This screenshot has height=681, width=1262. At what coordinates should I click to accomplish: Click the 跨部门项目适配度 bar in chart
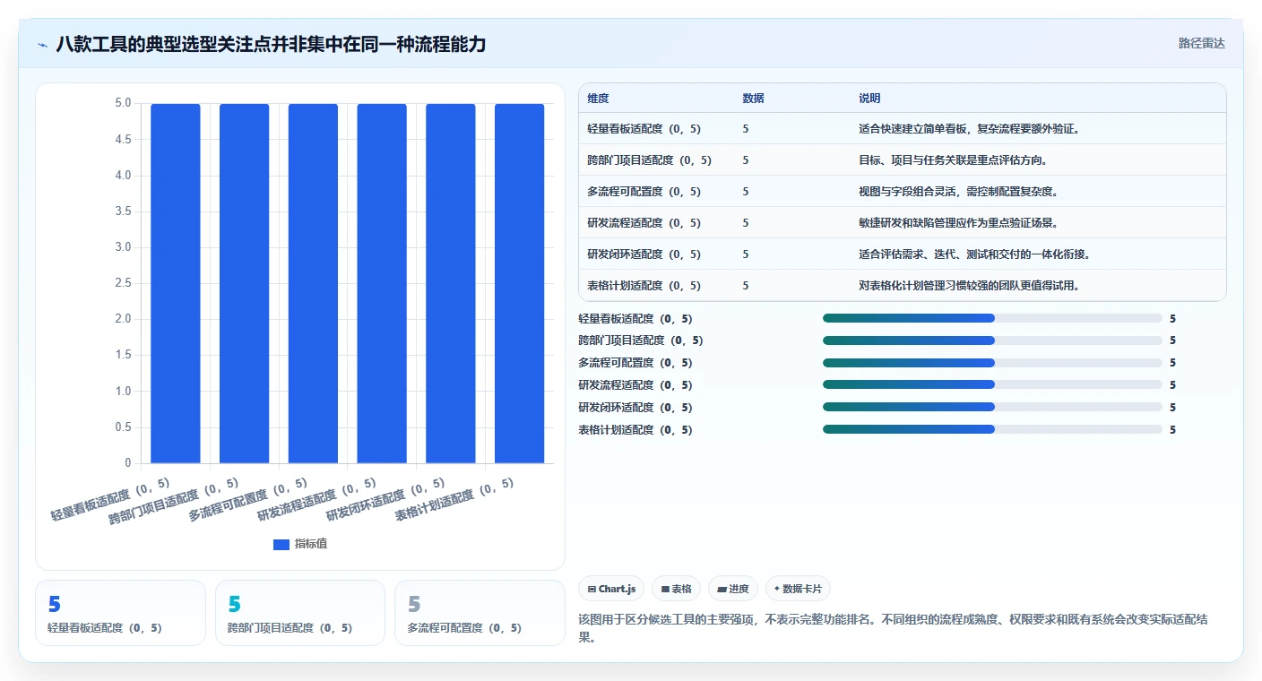coord(245,283)
